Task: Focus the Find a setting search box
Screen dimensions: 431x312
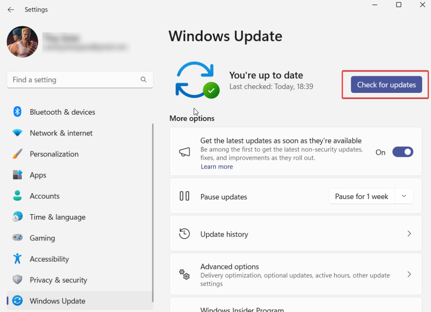Action: click(80, 80)
